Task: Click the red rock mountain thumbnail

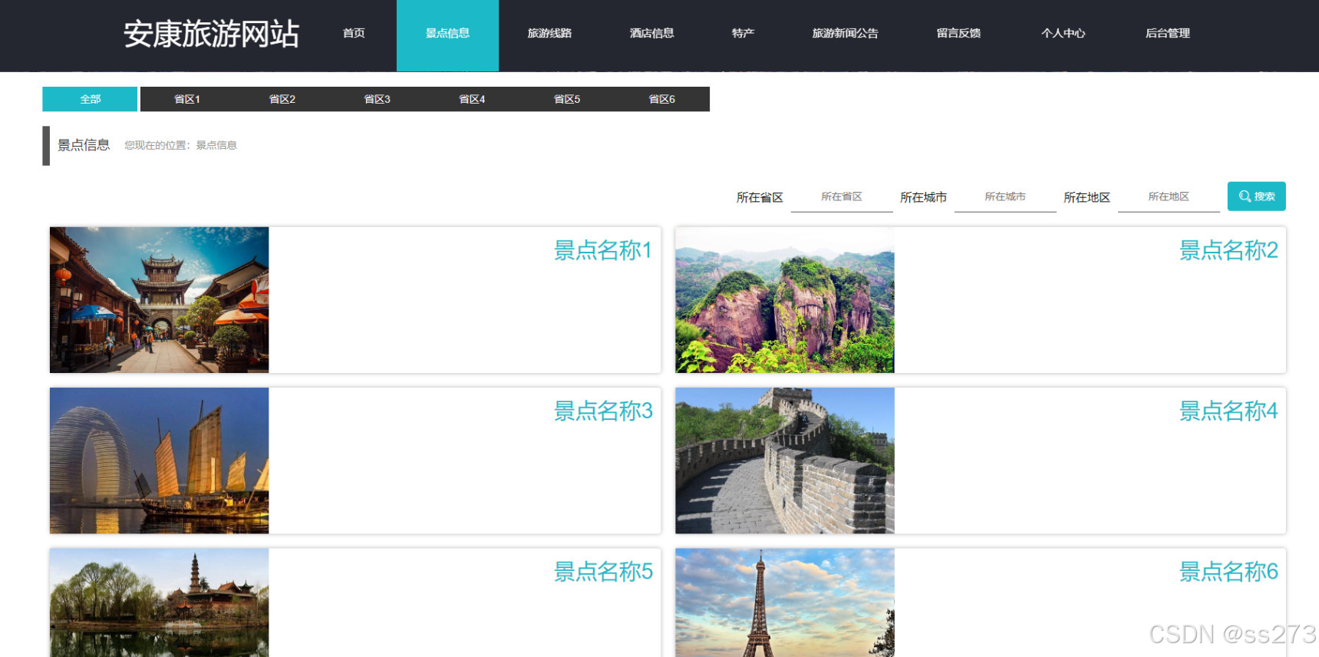Action: 785,300
